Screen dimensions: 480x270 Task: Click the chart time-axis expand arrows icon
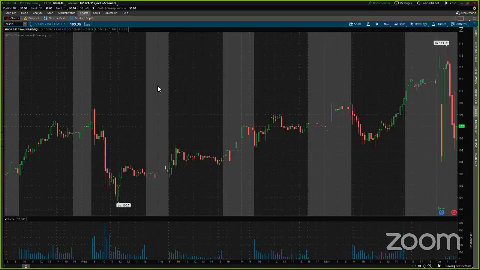click(420, 266)
